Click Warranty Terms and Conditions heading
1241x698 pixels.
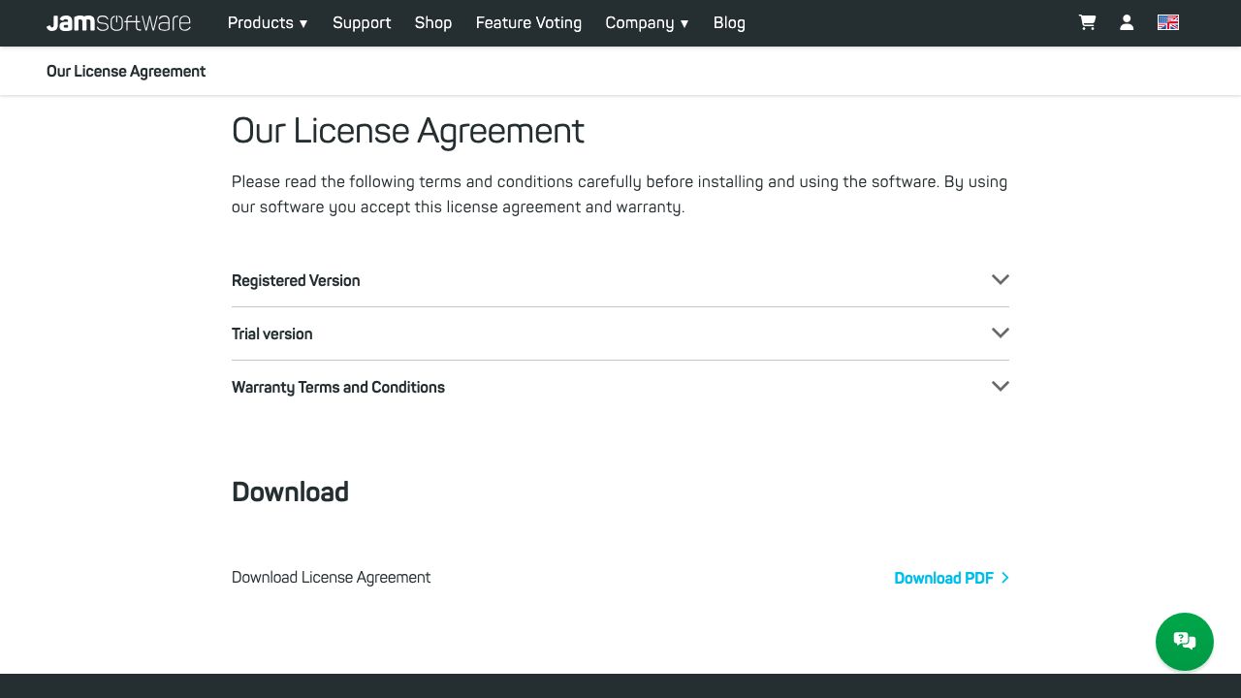click(338, 387)
